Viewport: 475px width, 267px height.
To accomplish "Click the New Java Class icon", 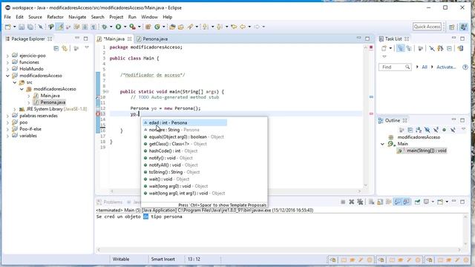I will (x=157, y=27).
